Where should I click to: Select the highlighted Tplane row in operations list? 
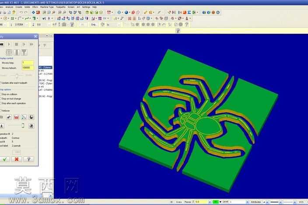click(x=45, y=67)
